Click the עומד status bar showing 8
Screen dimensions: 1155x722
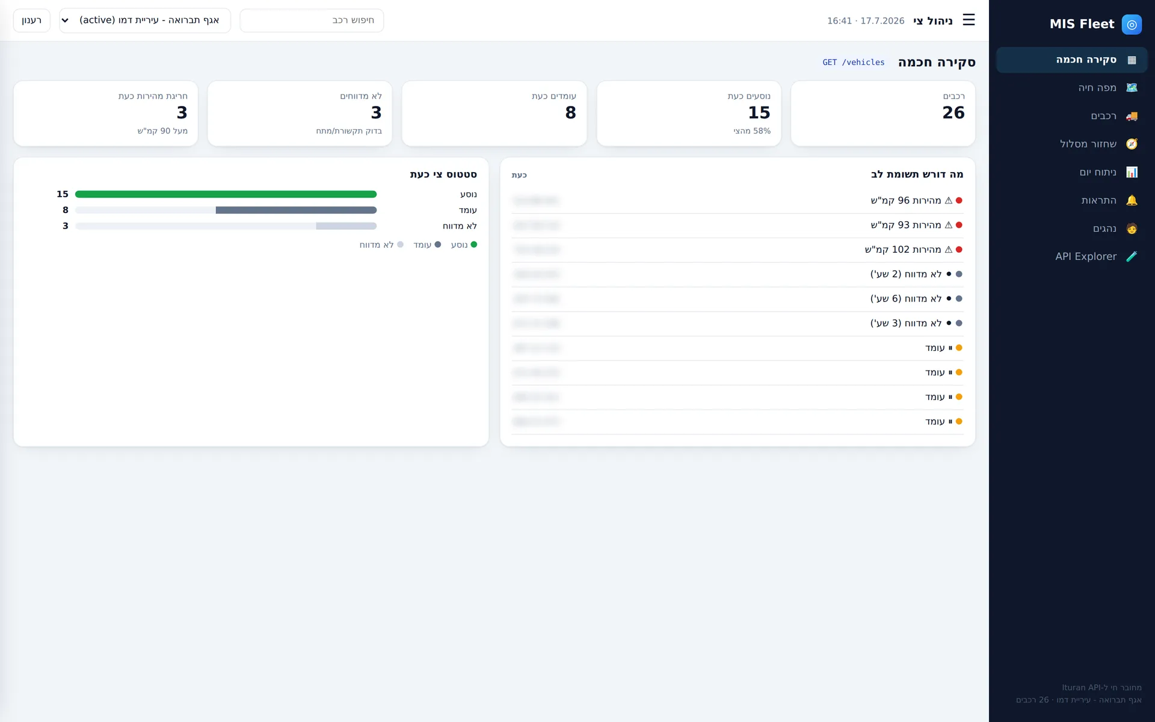(x=226, y=210)
